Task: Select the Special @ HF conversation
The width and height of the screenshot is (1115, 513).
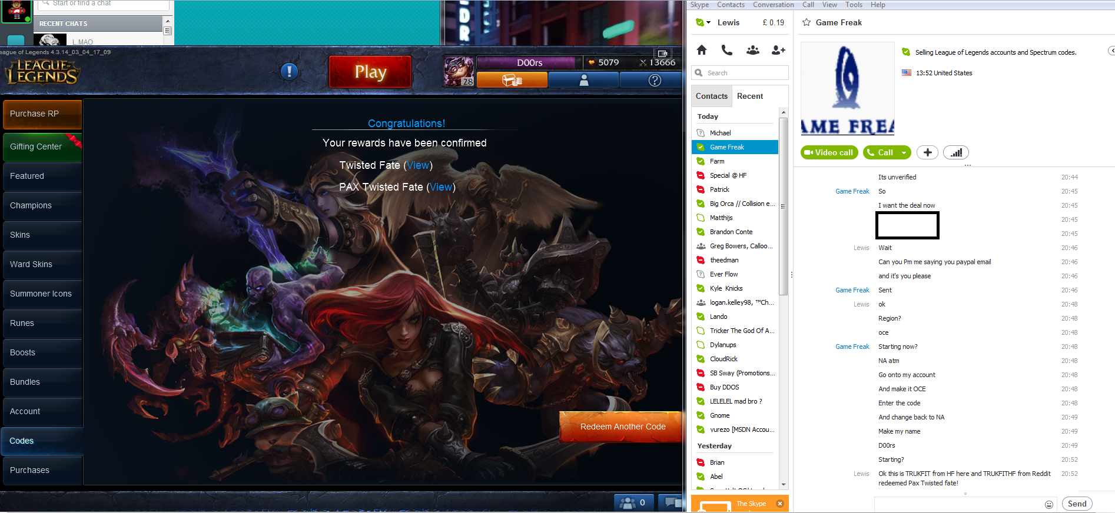Action: click(735, 175)
